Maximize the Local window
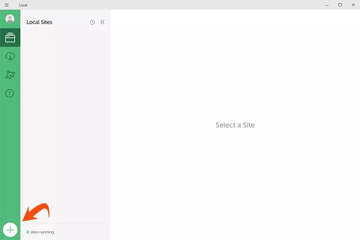 coord(340,5)
